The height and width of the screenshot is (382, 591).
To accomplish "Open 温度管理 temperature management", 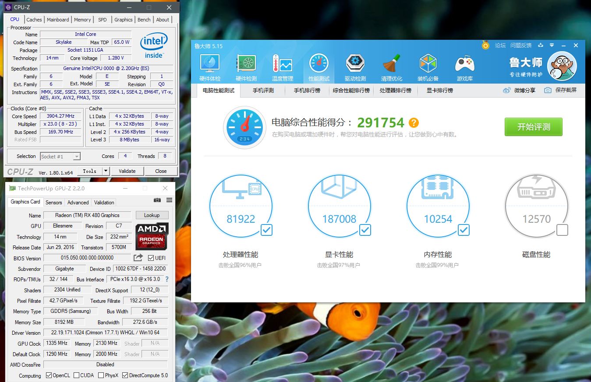I will pos(282,67).
